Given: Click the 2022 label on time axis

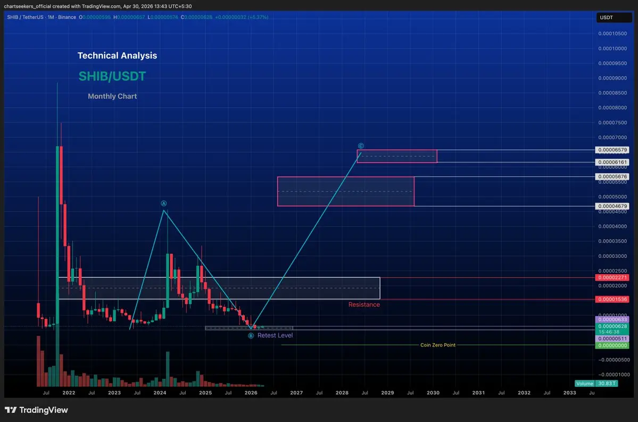Looking at the screenshot, I should [x=69, y=393].
